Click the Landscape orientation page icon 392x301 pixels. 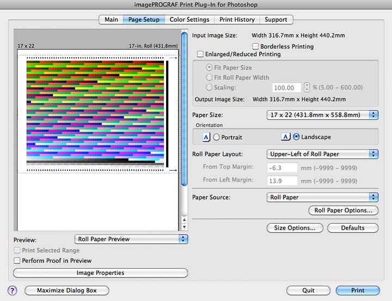click(285, 137)
